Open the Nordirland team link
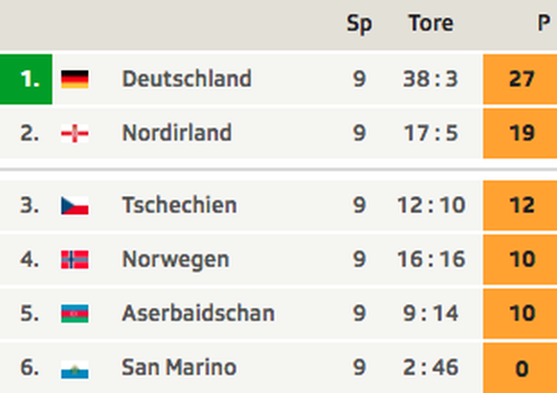The width and height of the screenshot is (557, 393). tap(177, 133)
